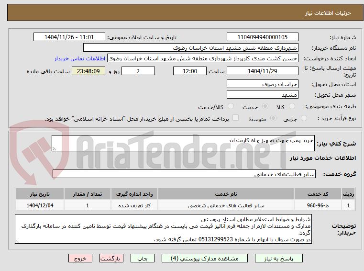Viewport: 364px width, 271px height.
Task: Click the request creator field
Action: click(203, 58)
